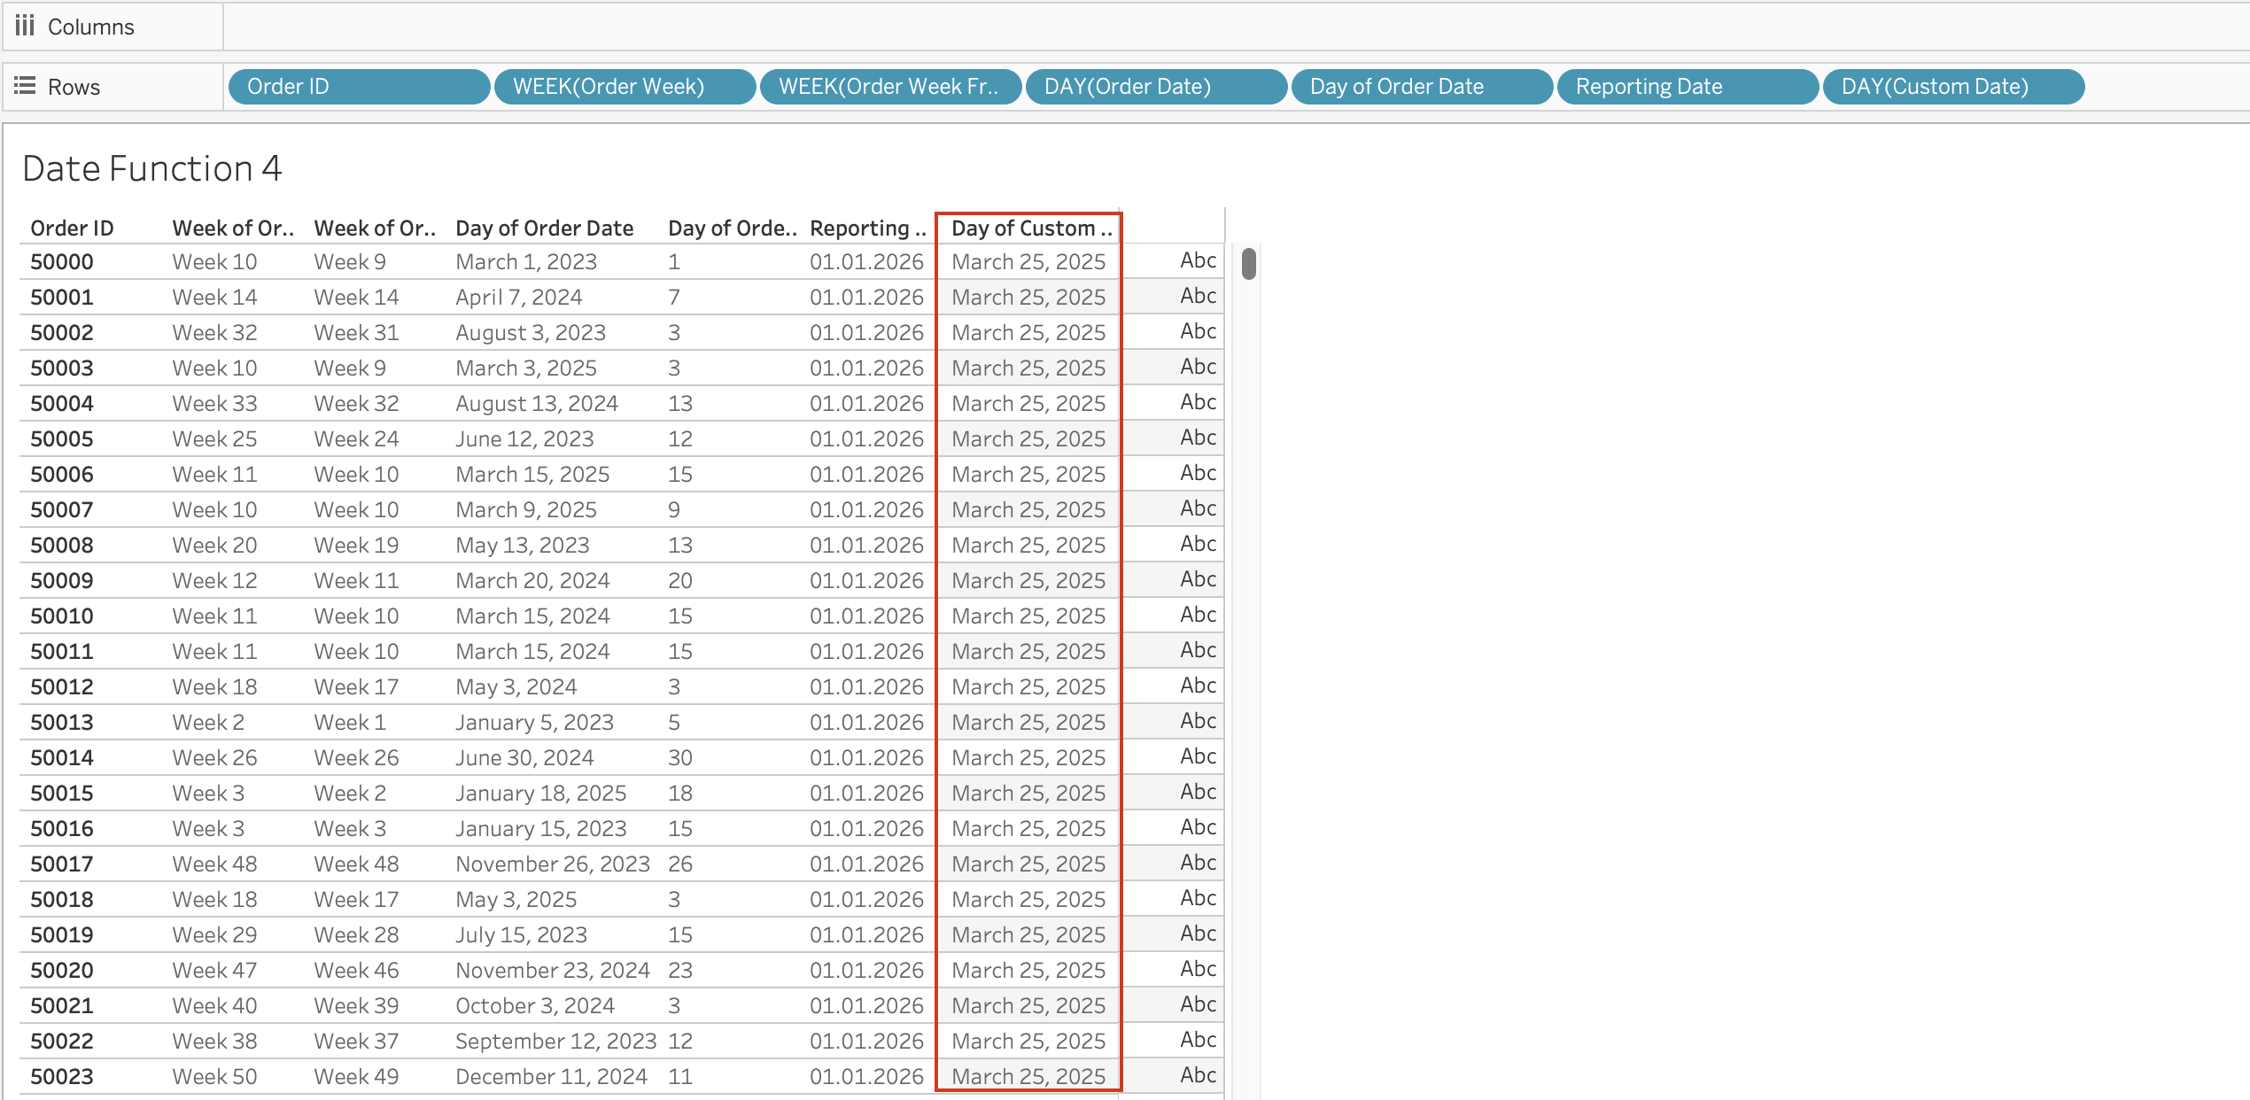Select the Order ID pill
Image resolution: width=2250 pixels, height=1100 pixels.
358,86
